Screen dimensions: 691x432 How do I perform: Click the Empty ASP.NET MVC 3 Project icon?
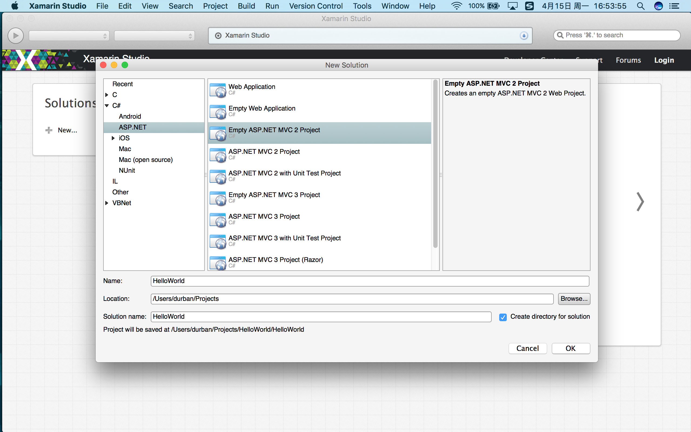click(218, 199)
